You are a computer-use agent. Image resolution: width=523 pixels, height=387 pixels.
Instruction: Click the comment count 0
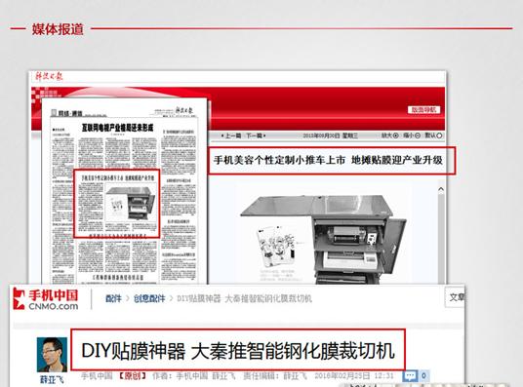(x=423, y=376)
